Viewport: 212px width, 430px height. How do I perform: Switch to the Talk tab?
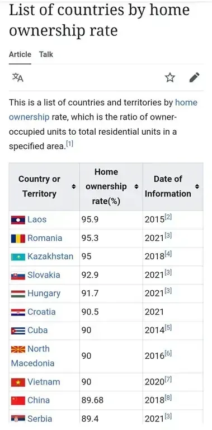[x=46, y=54]
